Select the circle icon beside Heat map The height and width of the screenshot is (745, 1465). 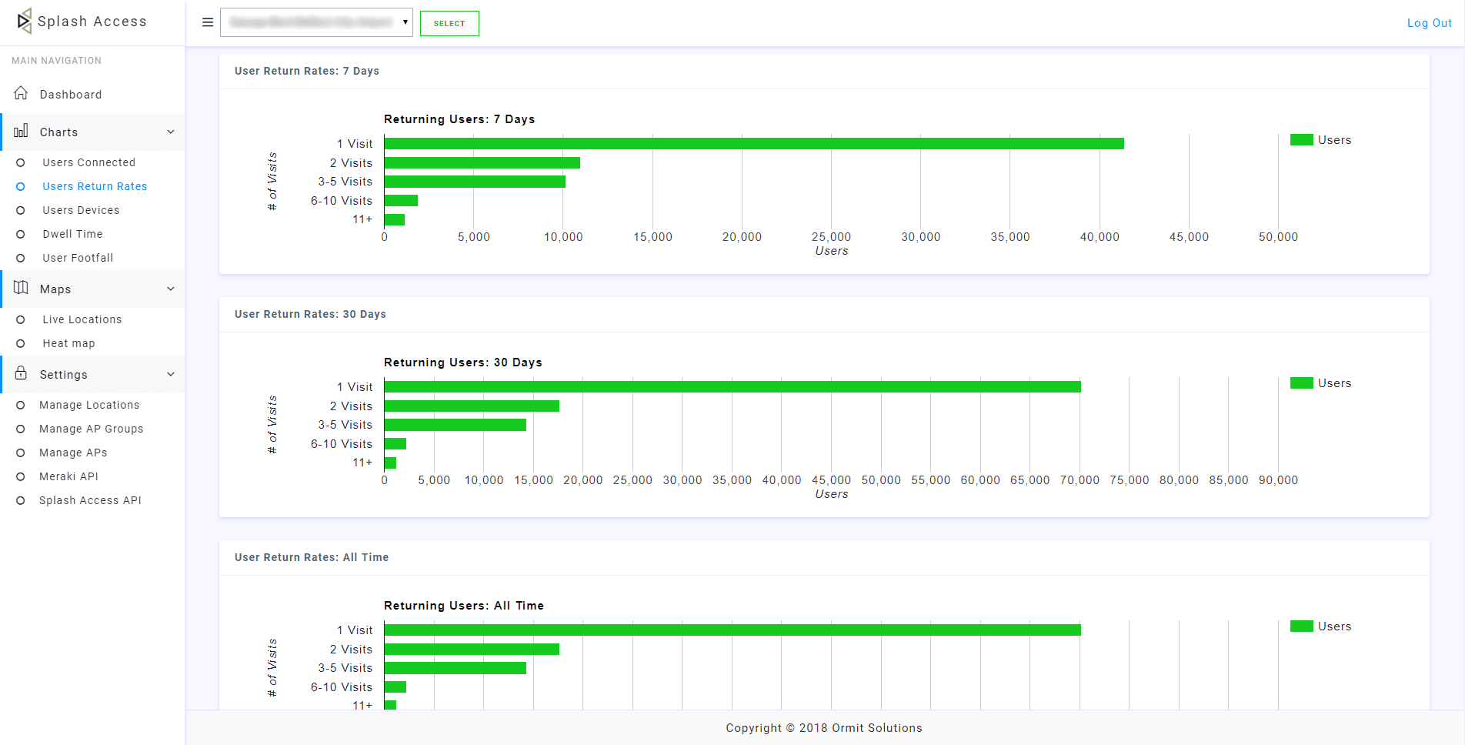click(x=21, y=343)
